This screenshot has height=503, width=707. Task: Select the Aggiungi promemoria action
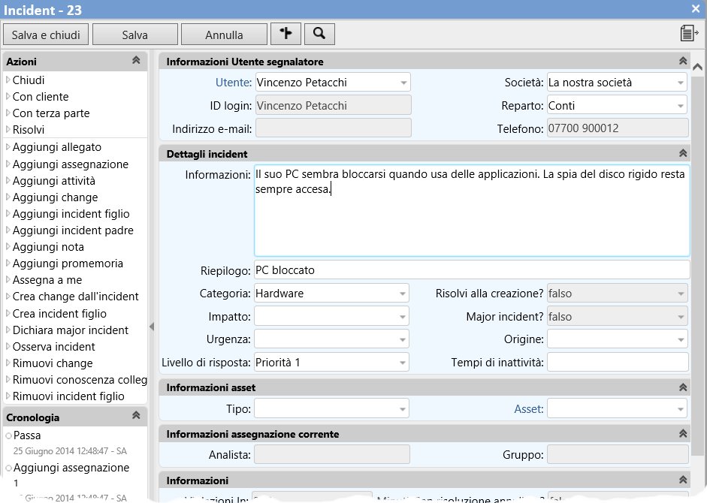click(x=68, y=264)
